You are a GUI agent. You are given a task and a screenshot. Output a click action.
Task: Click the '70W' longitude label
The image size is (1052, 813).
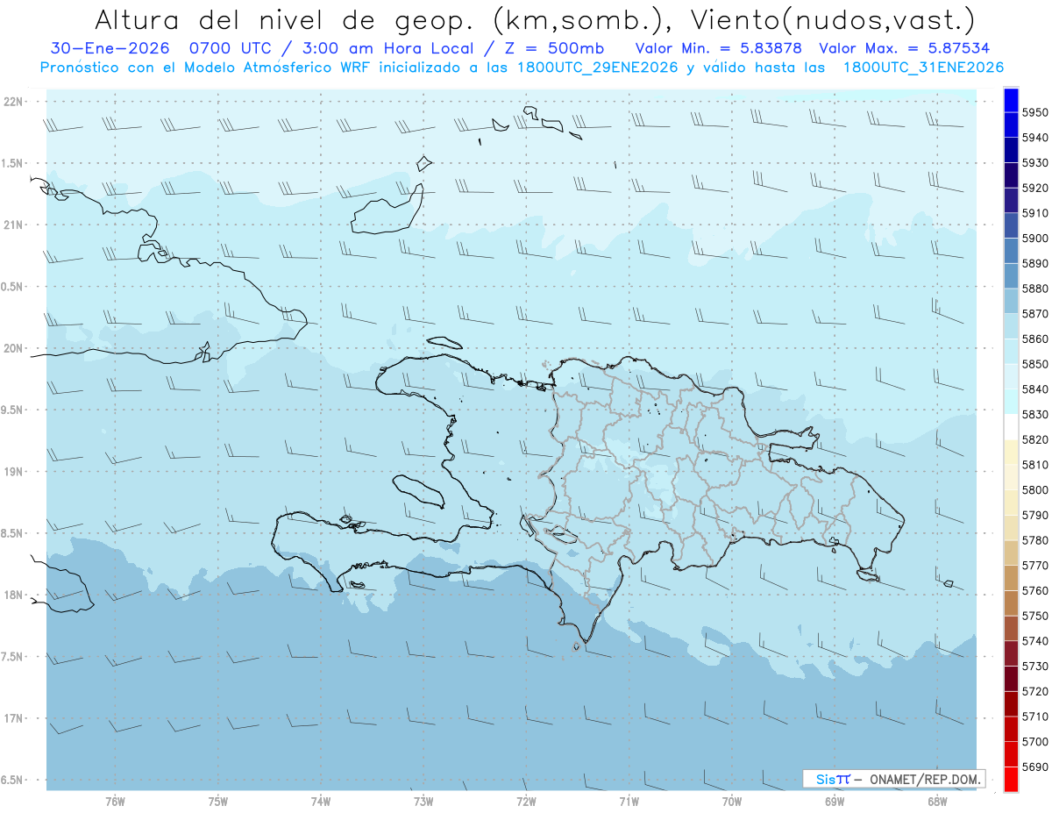tap(732, 801)
